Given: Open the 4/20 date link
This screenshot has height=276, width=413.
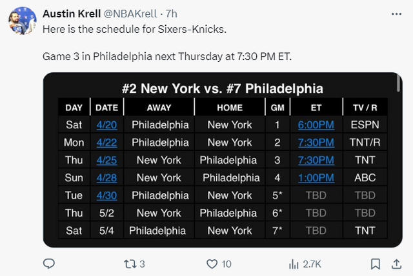Looking at the screenshot, I should 106,124.
